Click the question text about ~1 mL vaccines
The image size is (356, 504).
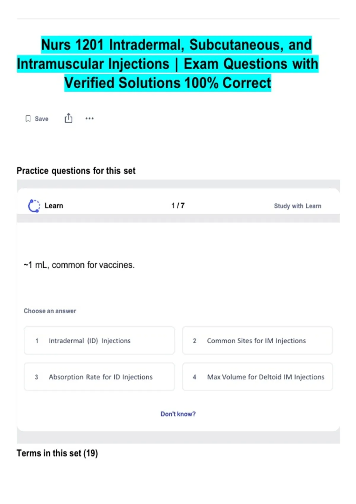[x=79, y=265]
